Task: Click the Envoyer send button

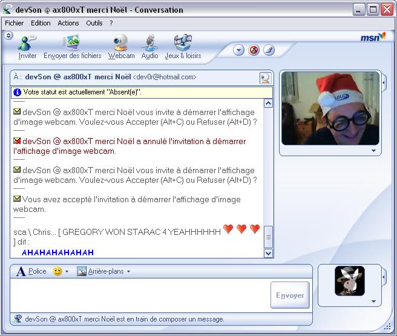Action: pyautogui.click(x=290, y=295)
